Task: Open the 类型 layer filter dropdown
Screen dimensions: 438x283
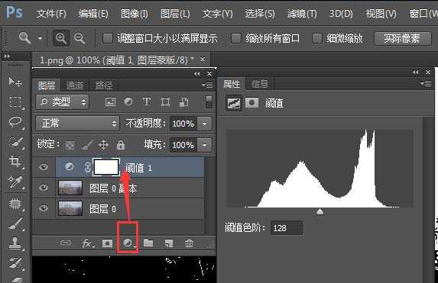Action: (x=62, y=101)
